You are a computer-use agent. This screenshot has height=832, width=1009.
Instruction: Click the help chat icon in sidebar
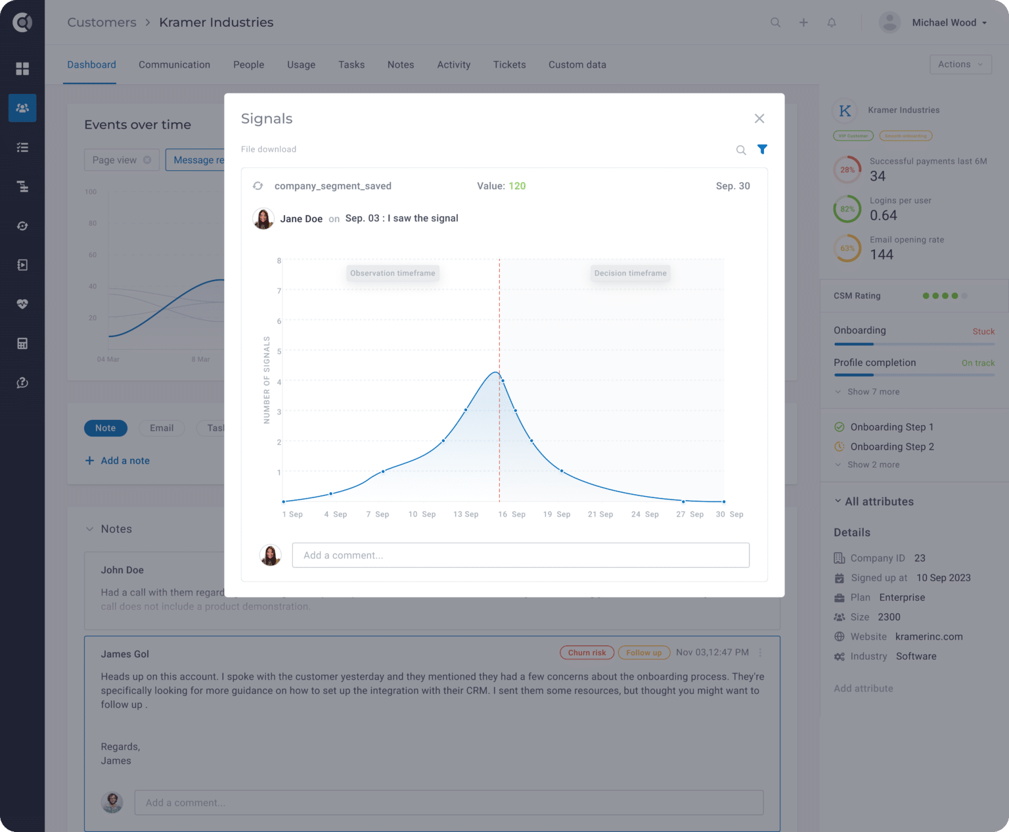[x=22, y=382]
